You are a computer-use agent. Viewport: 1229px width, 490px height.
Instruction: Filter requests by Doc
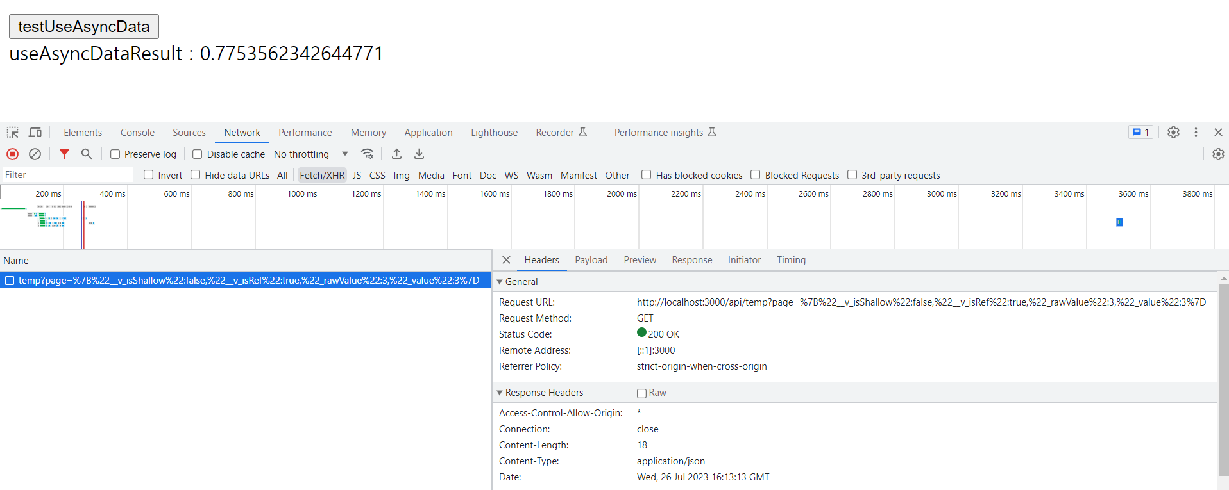click(488, 175)
